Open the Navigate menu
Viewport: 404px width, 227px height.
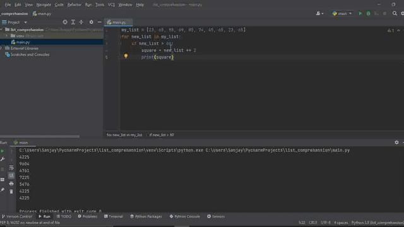44,4
